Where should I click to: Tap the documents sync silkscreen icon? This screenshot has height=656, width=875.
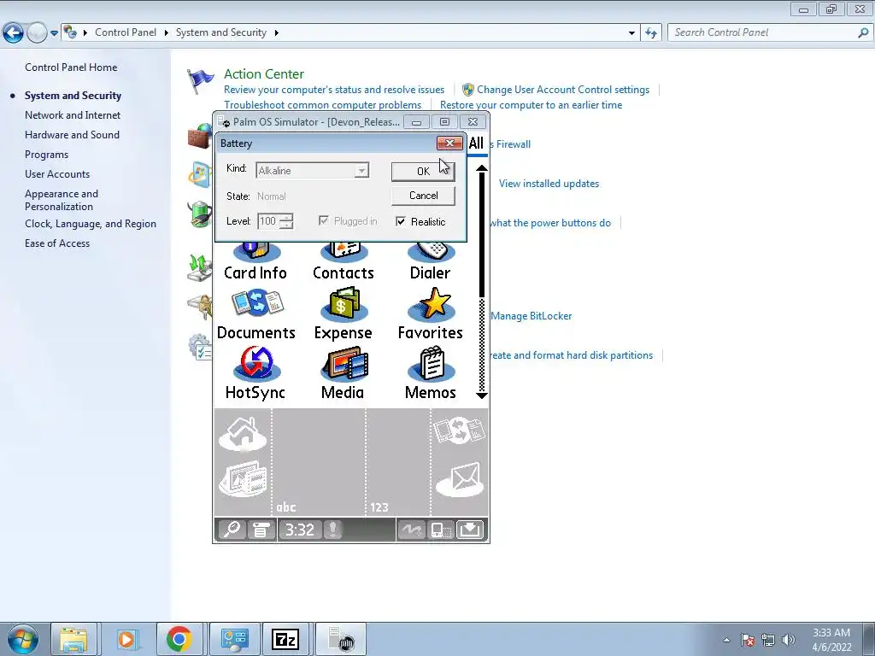(459, 430)
